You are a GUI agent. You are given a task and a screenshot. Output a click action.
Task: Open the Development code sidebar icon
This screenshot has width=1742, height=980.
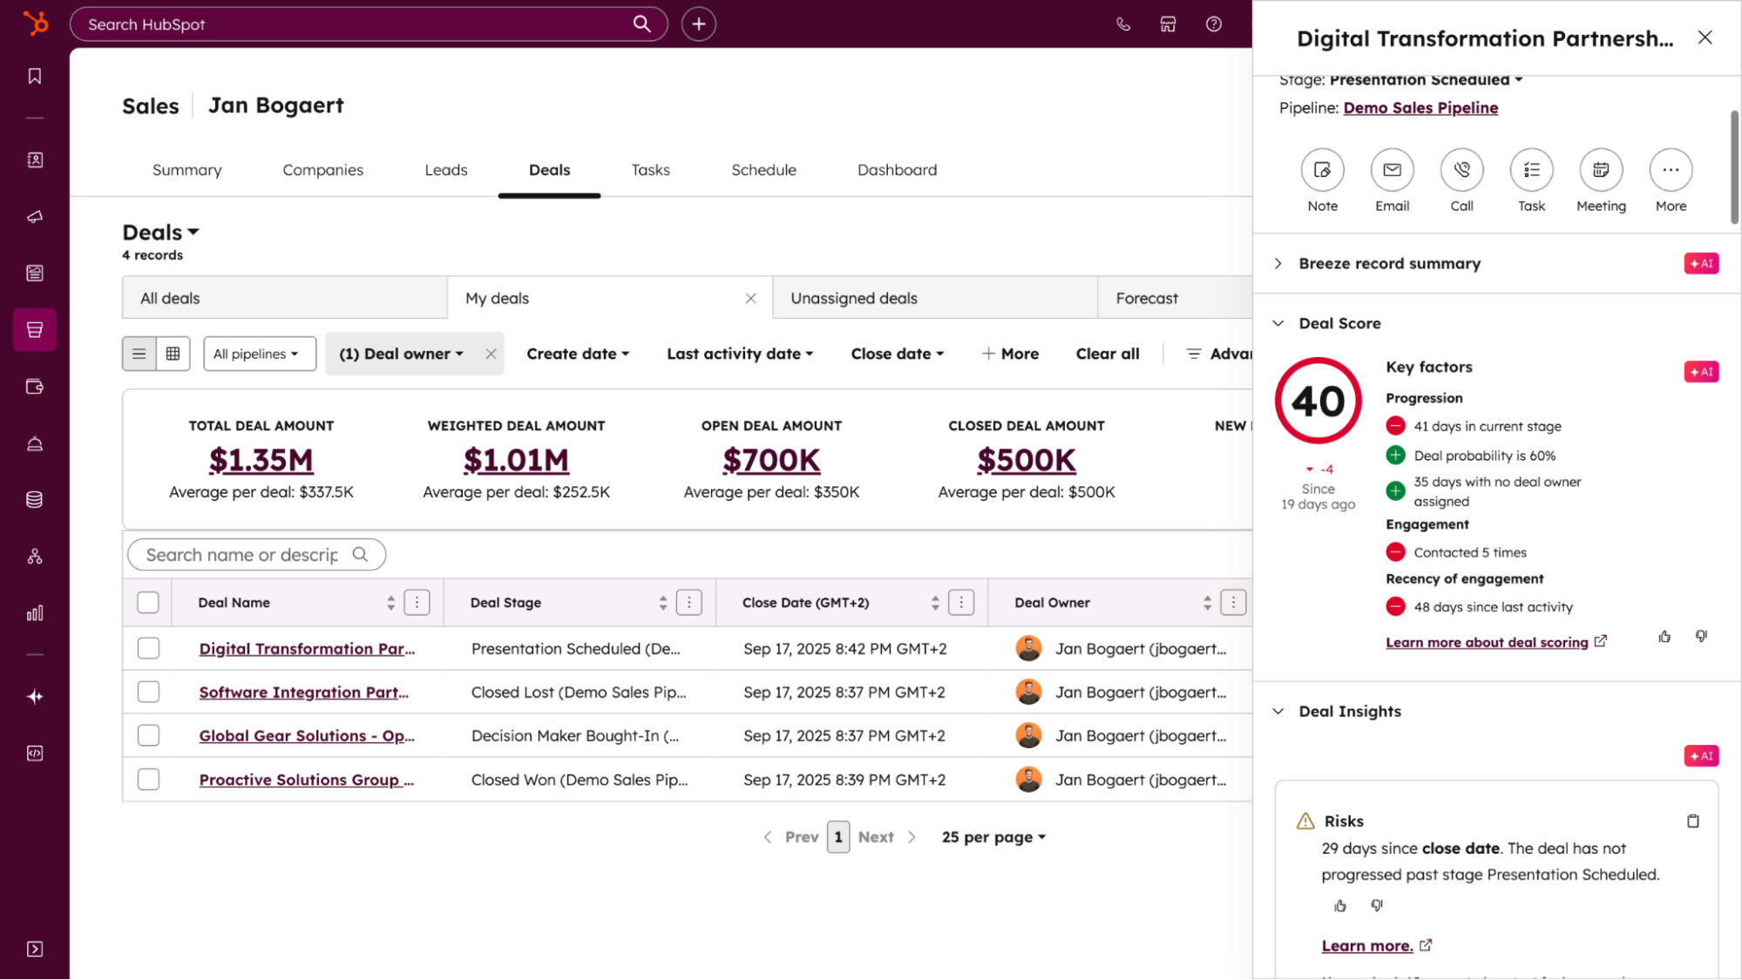click(35, 754)
